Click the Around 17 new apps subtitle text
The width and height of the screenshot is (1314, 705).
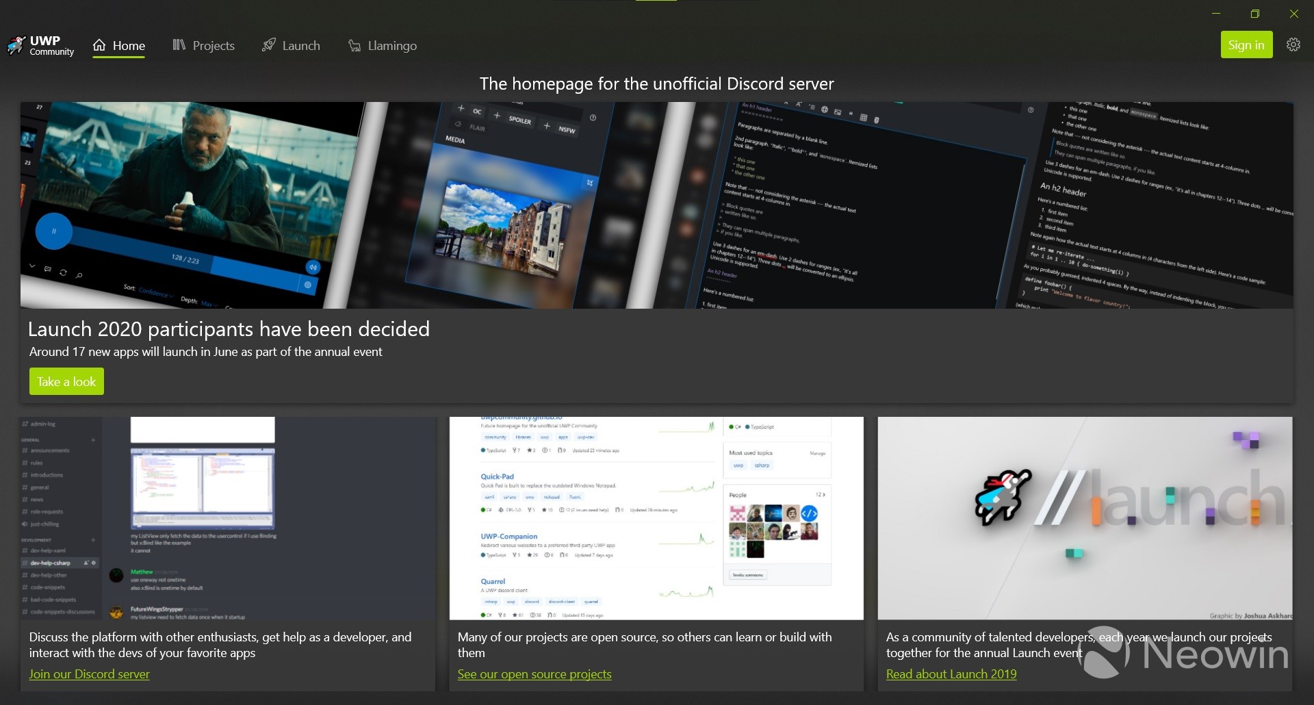[x=206, y=352]
